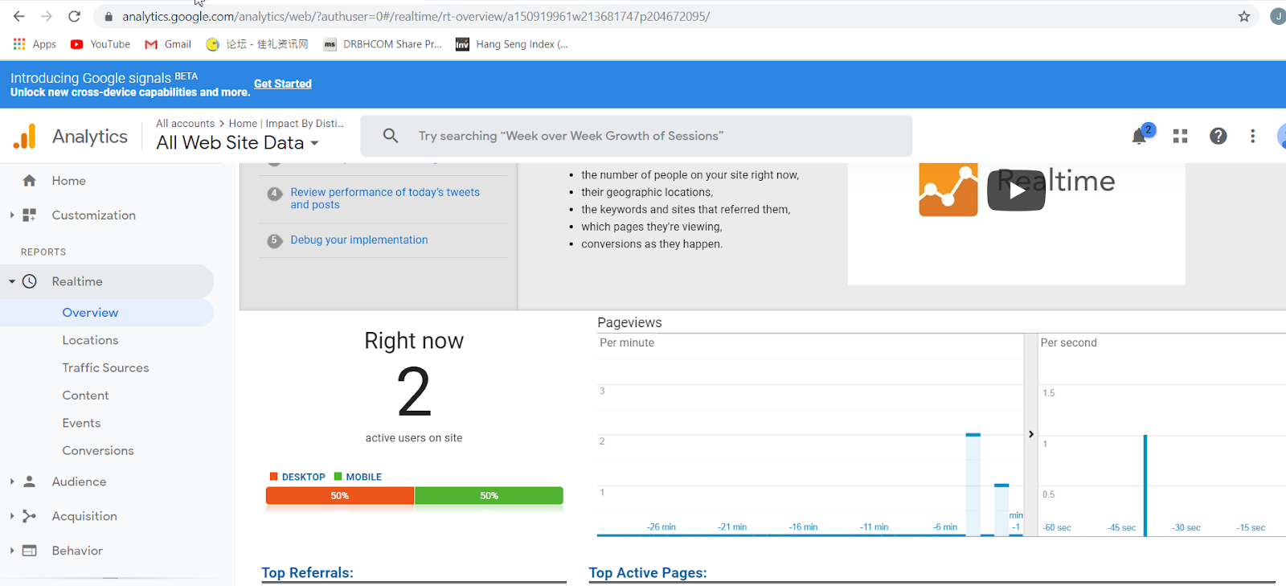This screenshot has height=586, width=1286.
Task: Open the three-dot more options menu
Action: [x=1252, y=136]
